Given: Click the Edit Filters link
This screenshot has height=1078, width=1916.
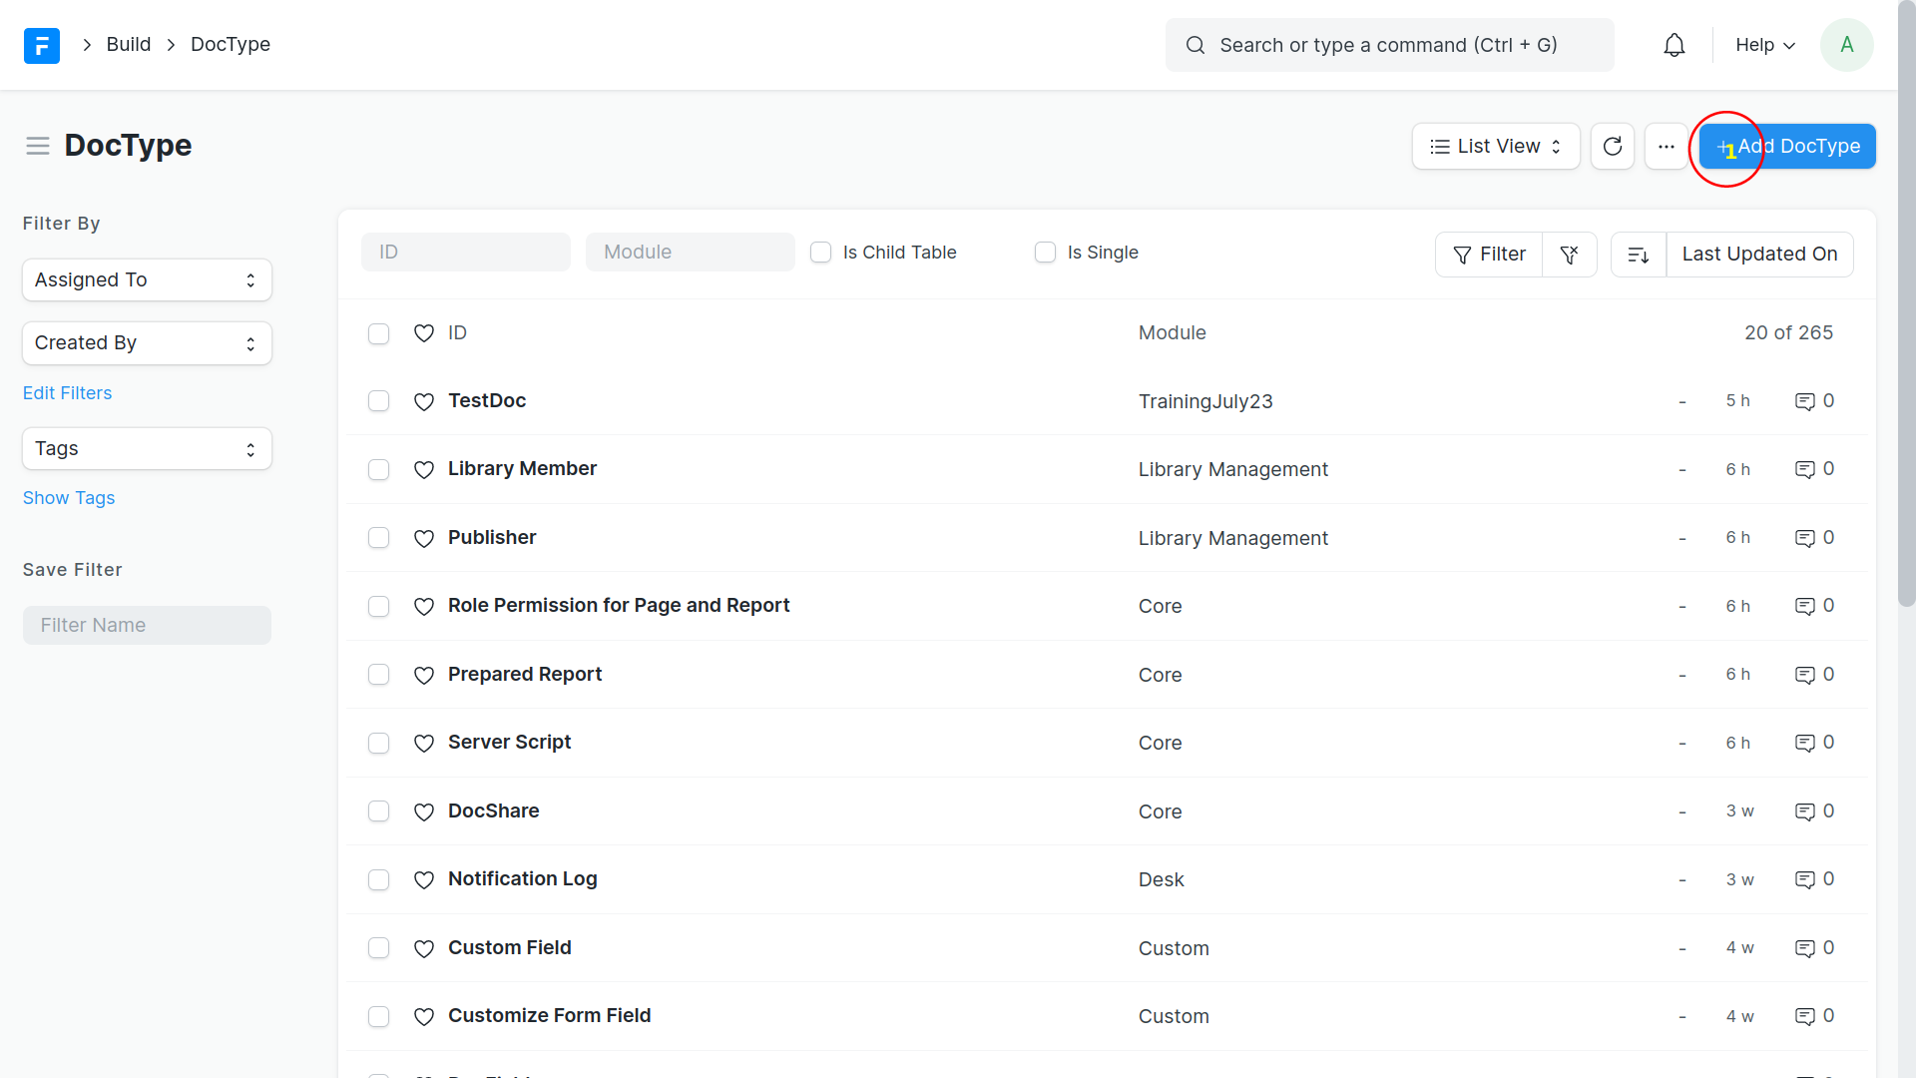Looking at the screenshot, I should (67, 393).
